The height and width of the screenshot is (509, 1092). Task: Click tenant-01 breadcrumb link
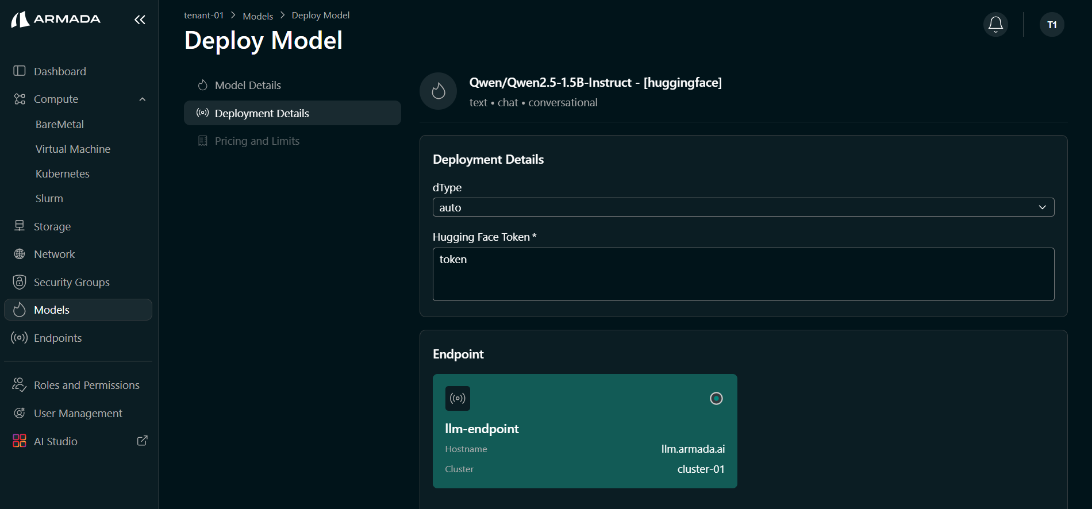pos(203,16)
